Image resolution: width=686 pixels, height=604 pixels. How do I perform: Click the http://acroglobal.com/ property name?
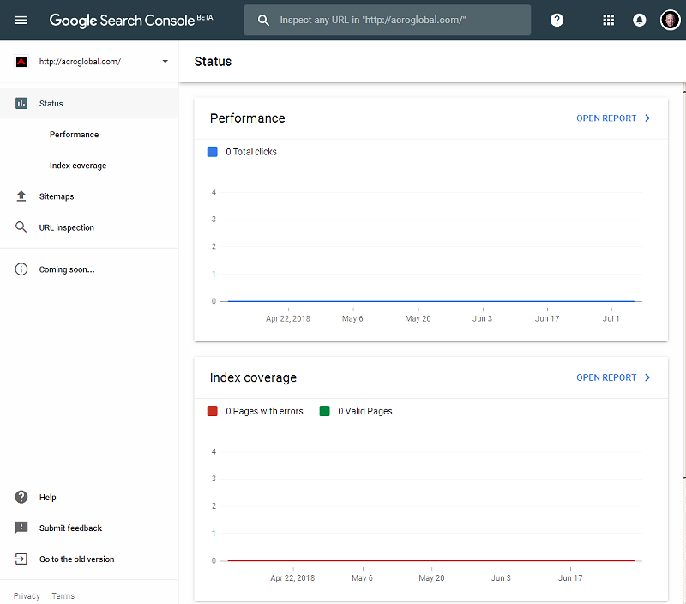80,62
